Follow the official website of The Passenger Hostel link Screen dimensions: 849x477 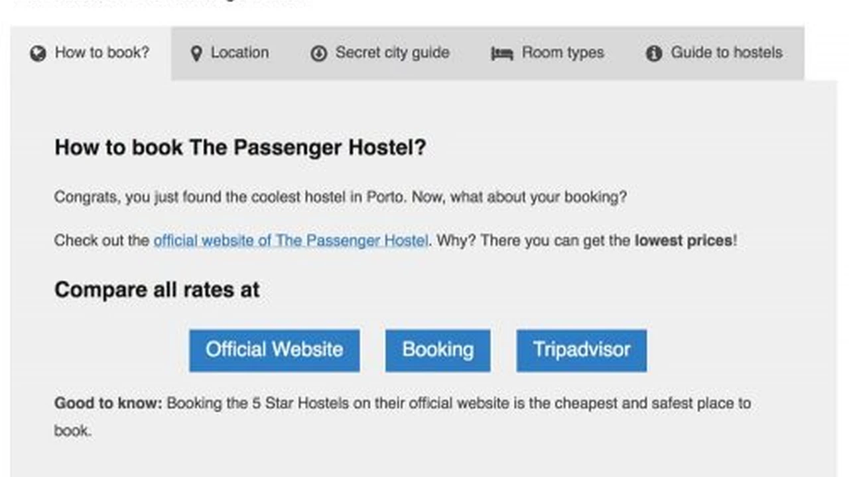291,240
